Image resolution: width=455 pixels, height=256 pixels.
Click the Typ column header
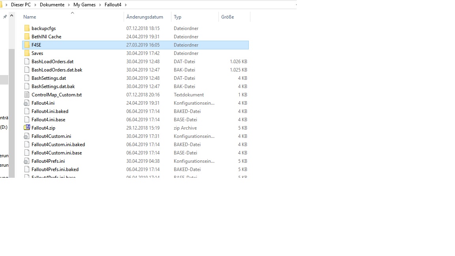(178, 17)
